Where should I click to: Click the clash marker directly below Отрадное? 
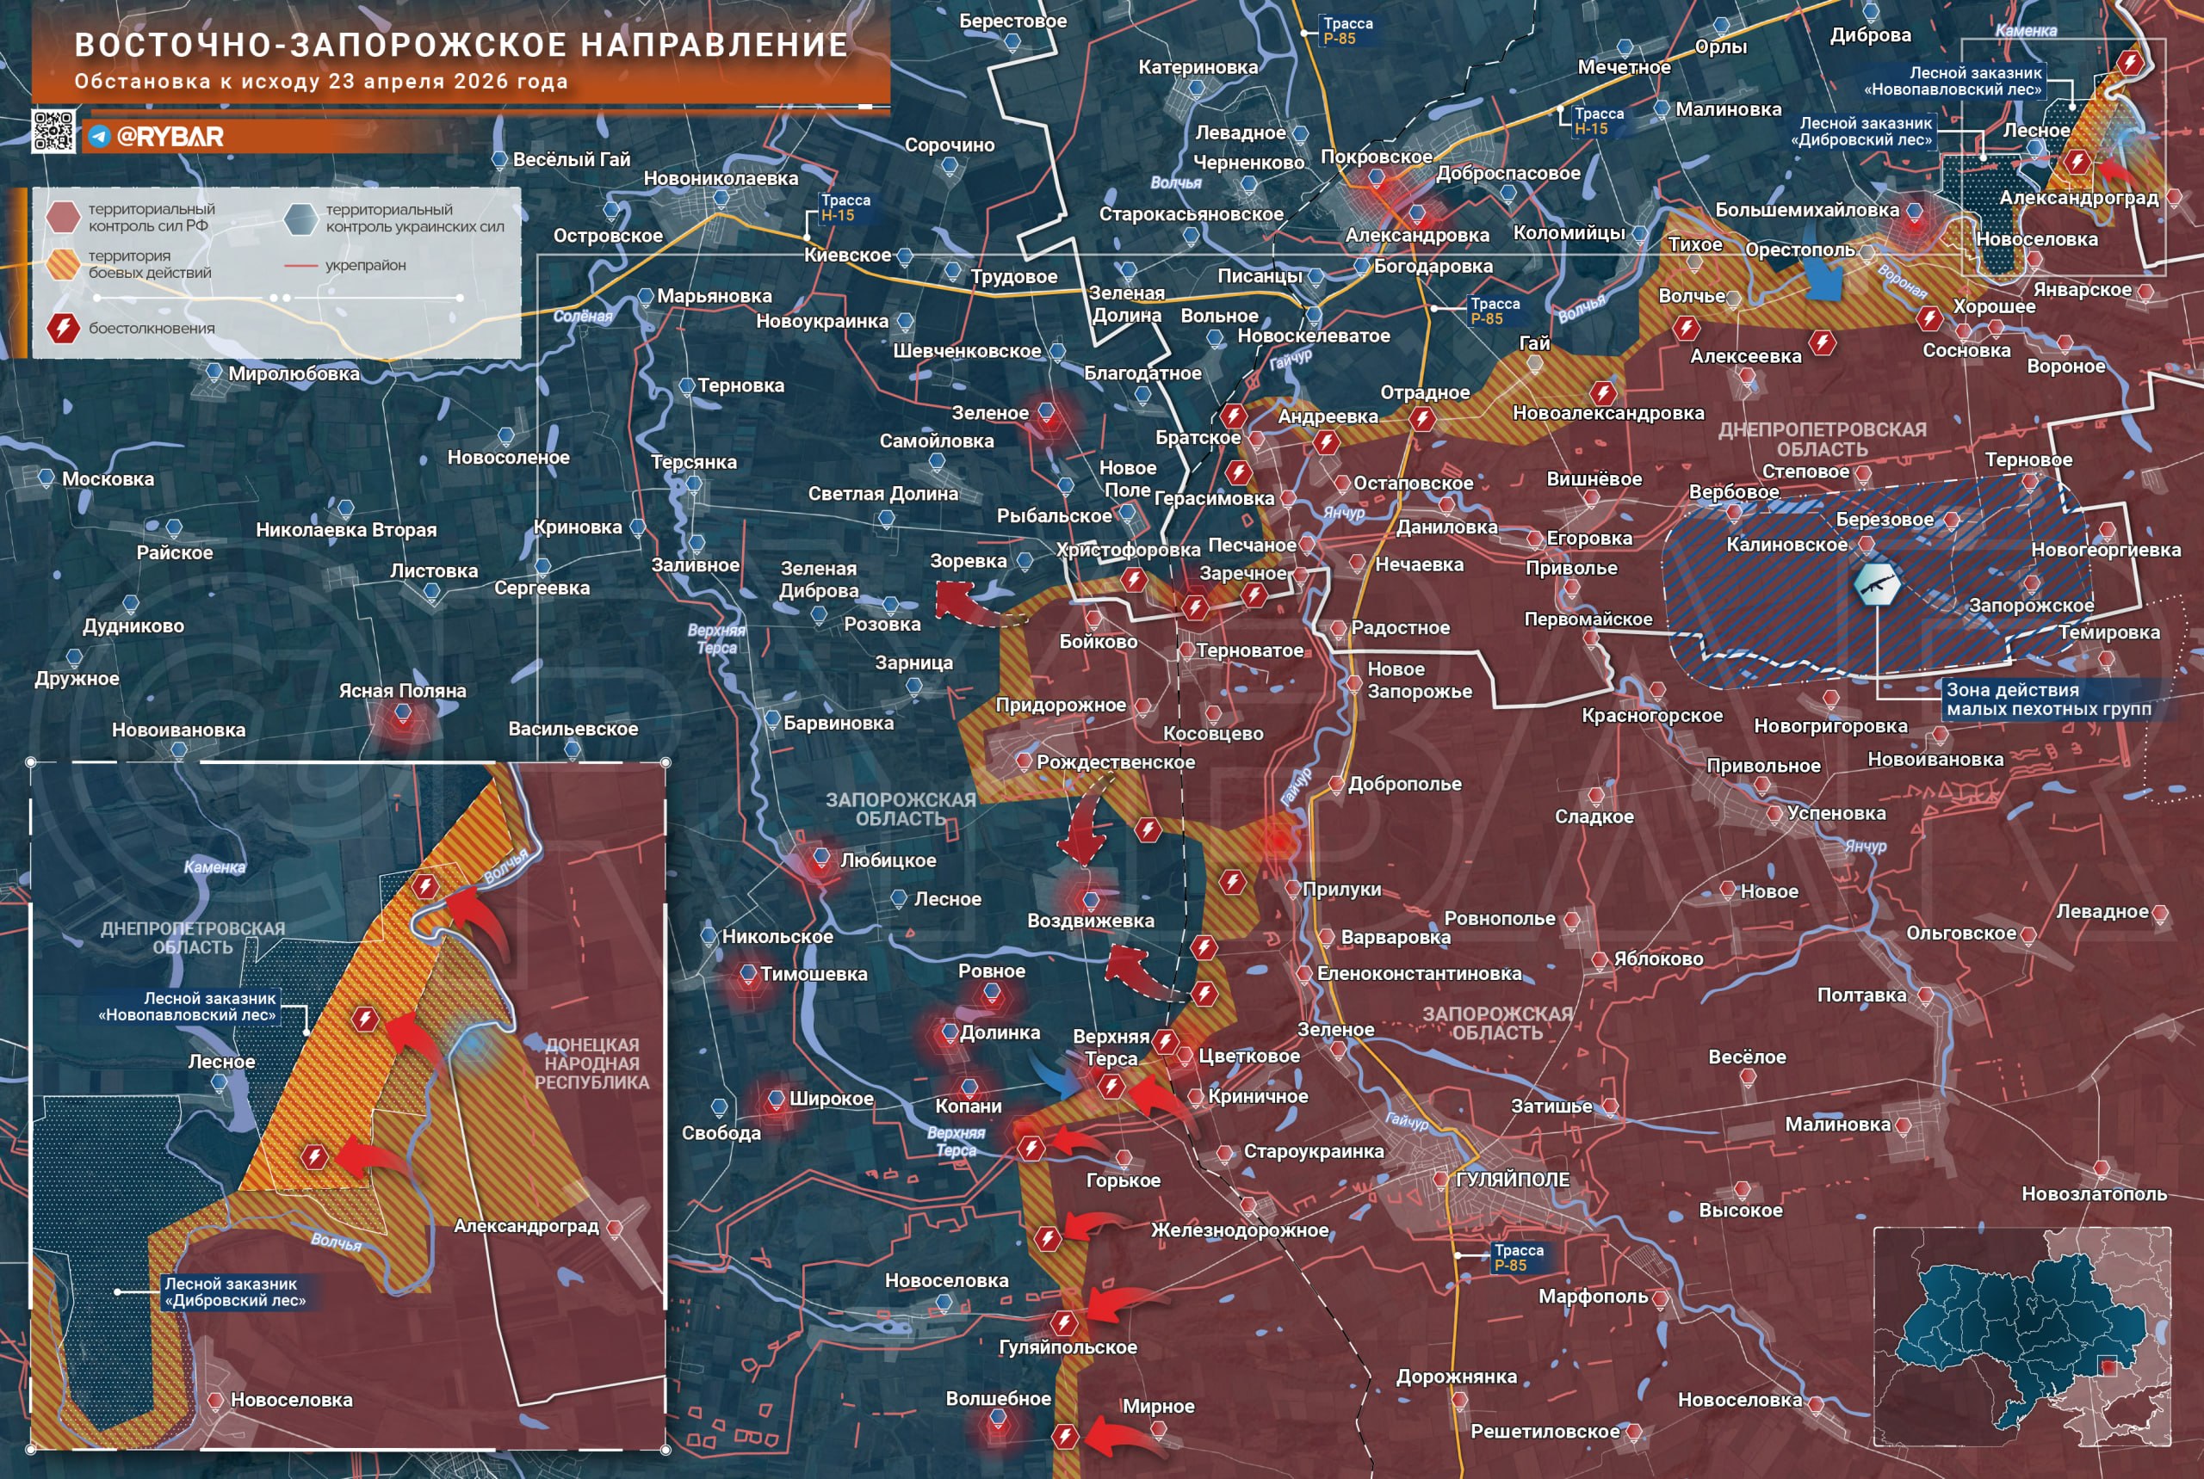coord(1423,419)
